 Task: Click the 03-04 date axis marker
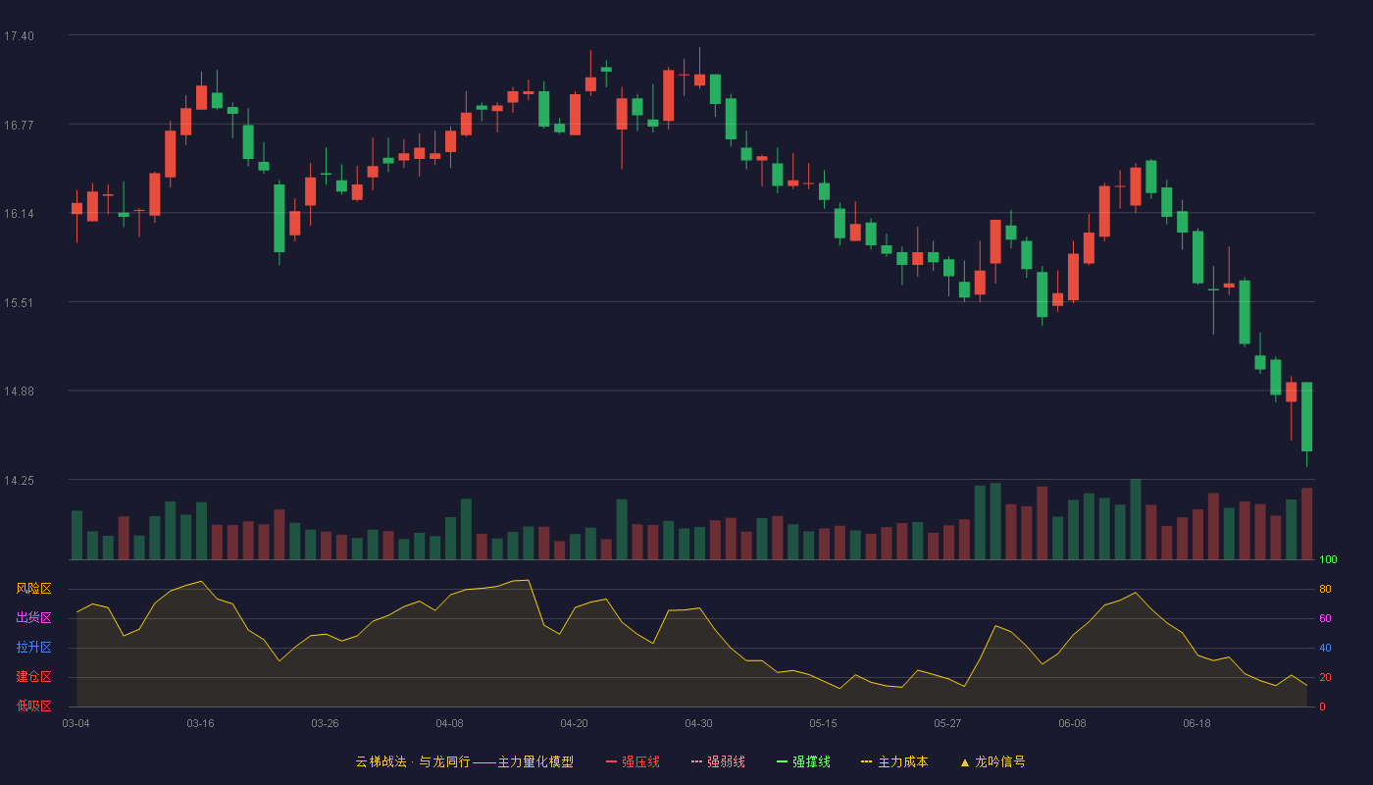click(76, 723)
